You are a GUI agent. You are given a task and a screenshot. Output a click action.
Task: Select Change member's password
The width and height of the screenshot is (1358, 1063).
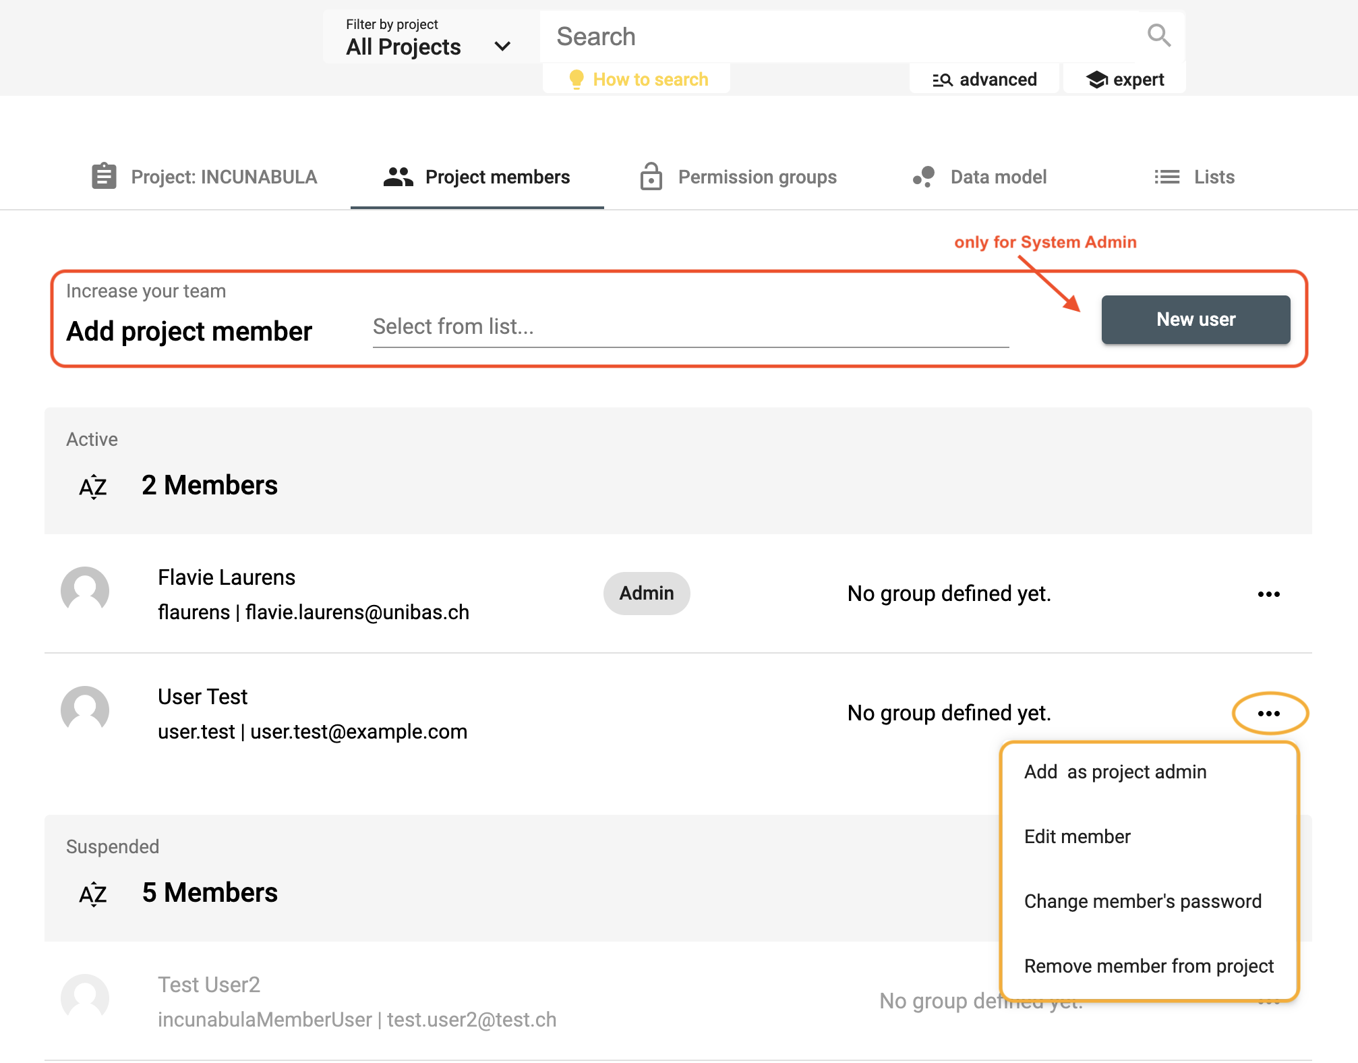pyautogui.click(x=1149, y=901)
